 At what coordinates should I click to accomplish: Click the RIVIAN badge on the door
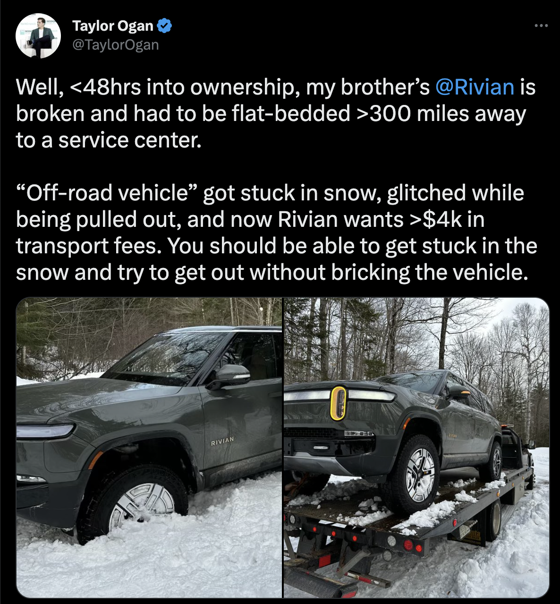(x=222, y=441)
